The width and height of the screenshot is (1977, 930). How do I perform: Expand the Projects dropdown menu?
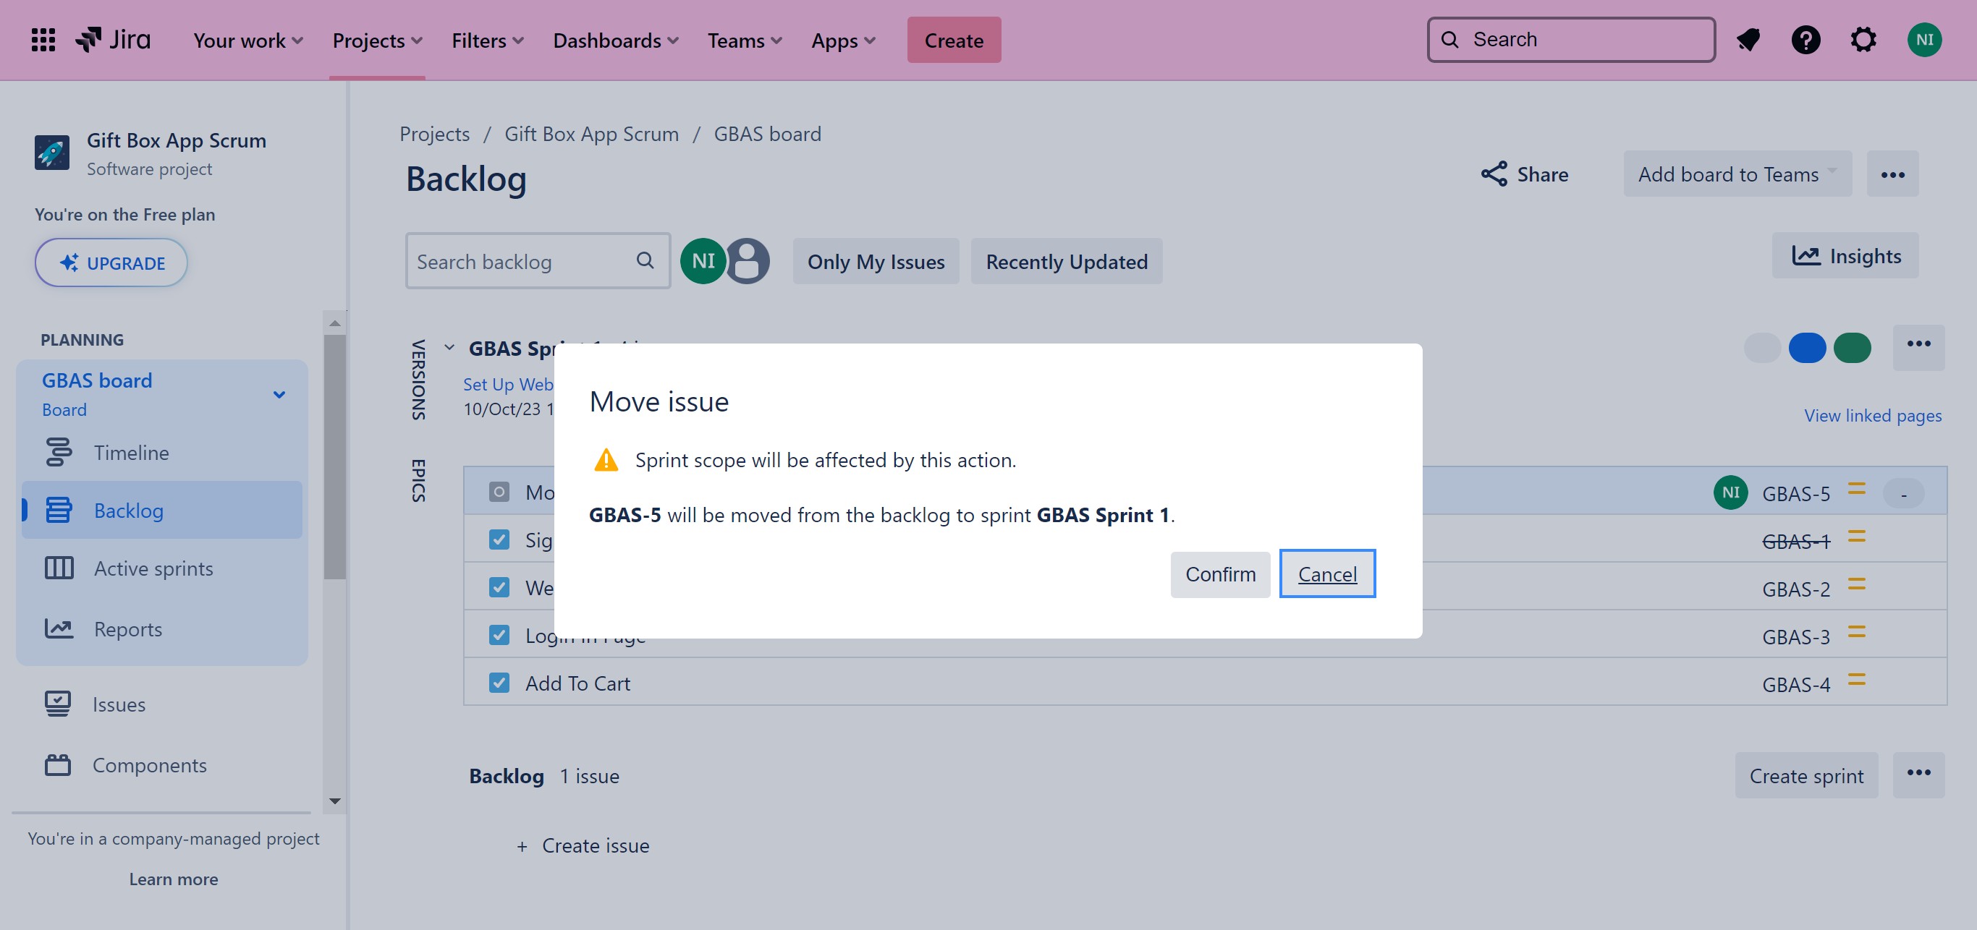coord(377,40)
